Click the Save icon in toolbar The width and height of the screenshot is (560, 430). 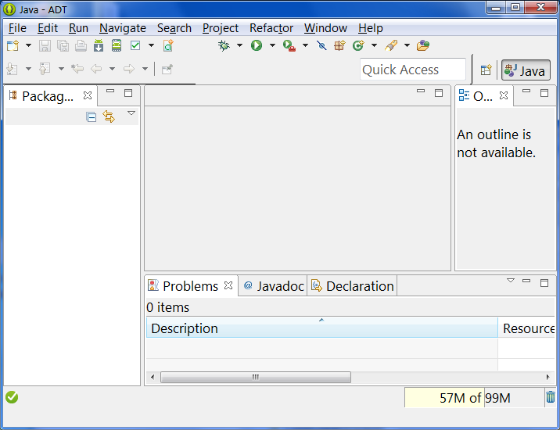click(x=45, y=45)
